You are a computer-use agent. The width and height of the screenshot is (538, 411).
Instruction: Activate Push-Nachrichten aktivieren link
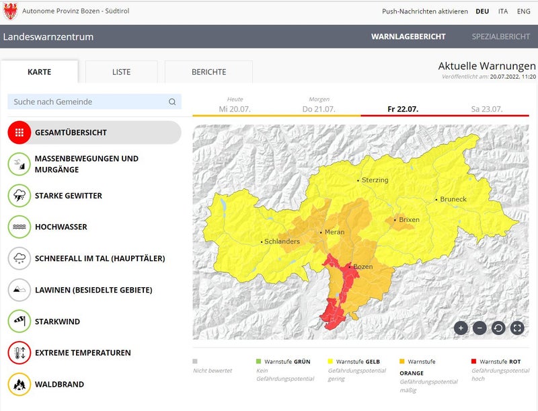[x=424, y=11]
